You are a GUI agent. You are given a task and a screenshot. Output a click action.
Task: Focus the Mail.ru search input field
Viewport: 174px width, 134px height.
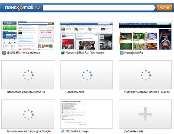98,8
